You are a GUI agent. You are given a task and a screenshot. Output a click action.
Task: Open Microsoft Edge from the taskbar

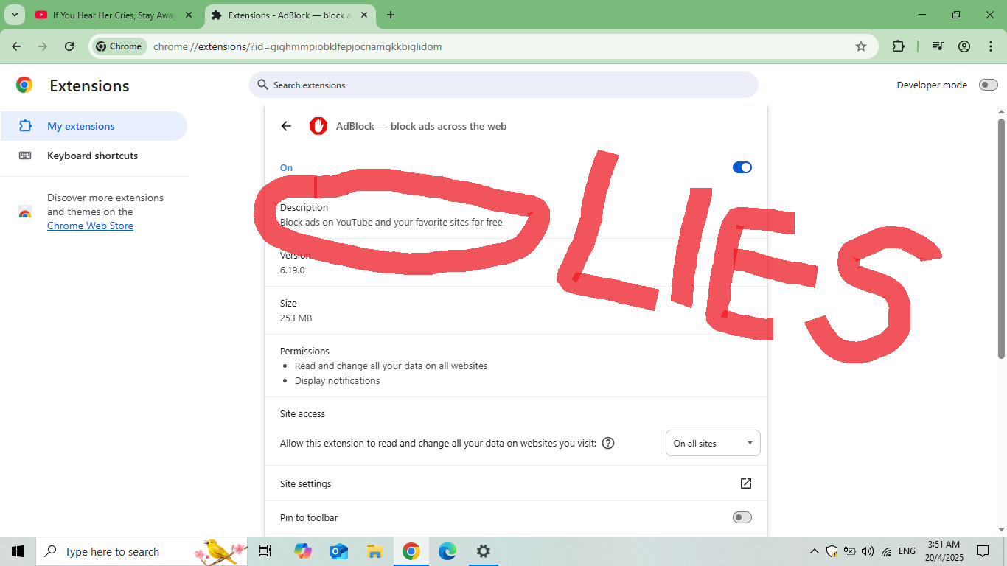447,551
